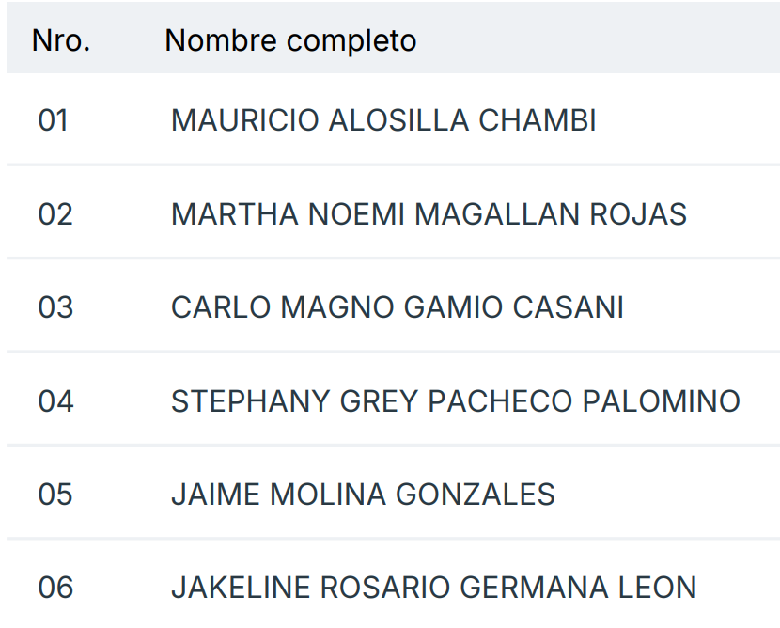The image size is (780, 628).
Task: Click the word LEON in row 06
Action: [x=657, y=589]
